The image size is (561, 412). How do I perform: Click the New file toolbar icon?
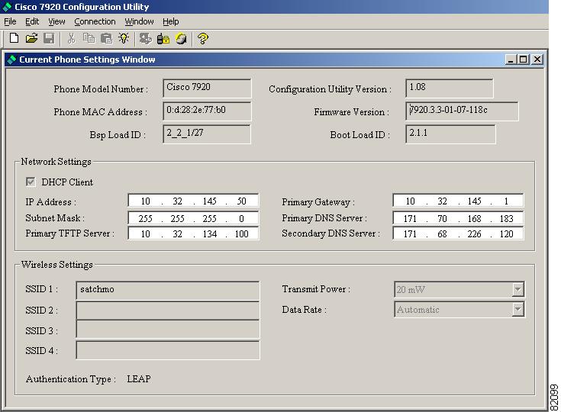(x=14, y=38)
